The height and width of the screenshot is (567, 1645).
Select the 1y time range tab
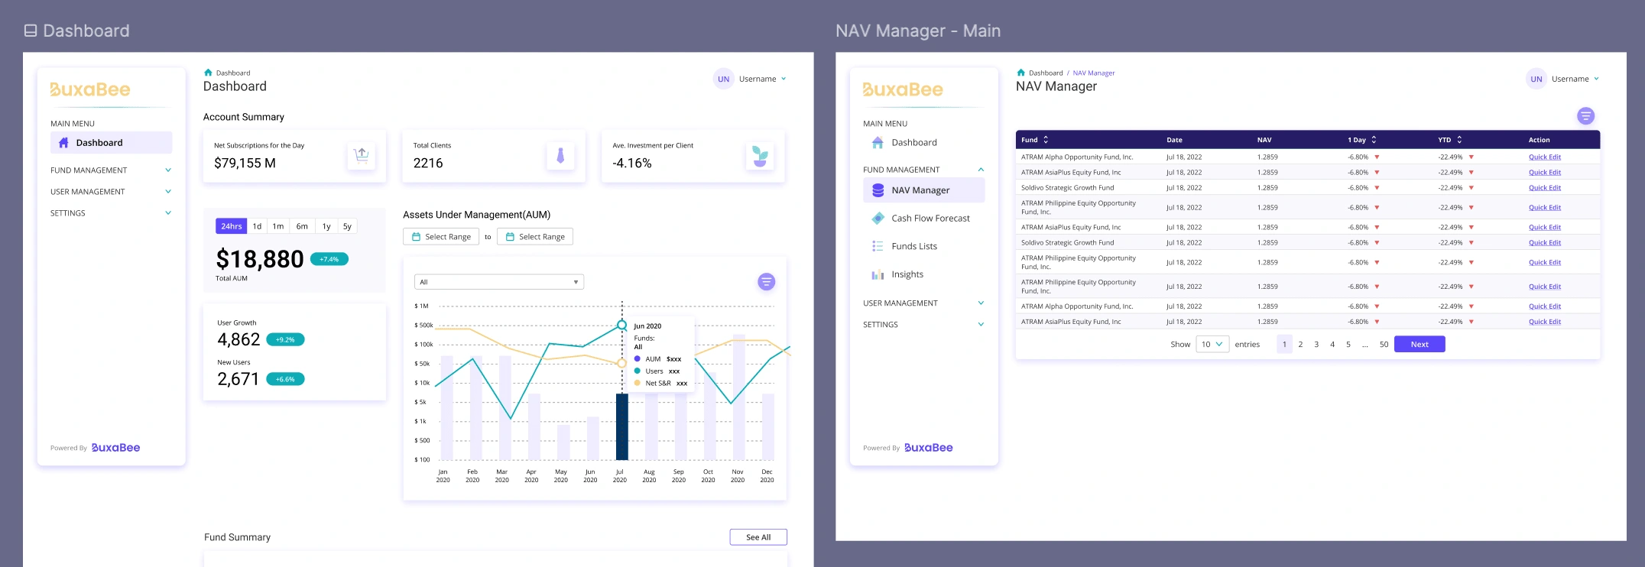click(x=326, y=226)
